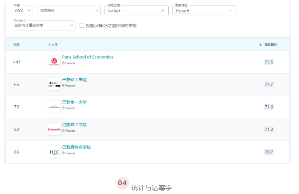Click the university search input field
This screenshot has width=299, height=194.
(69, 10)
